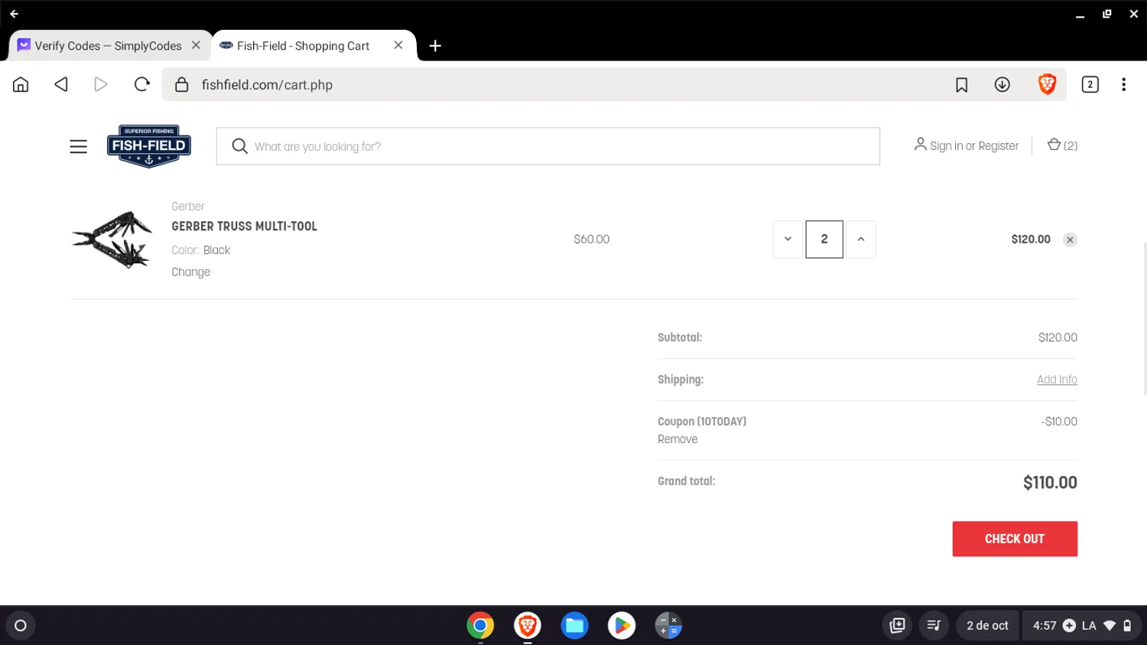Open Register link
1147x645 pixels.
(998, 145)
